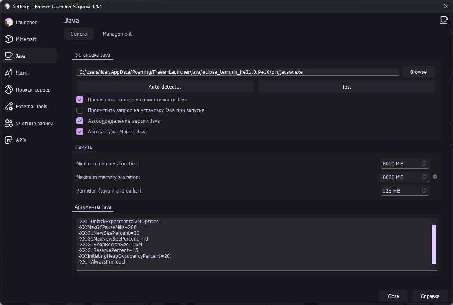Click the Java arguments scrollbar
The height and width of the screenshot is (305, 453).
(x=434, y=244)
